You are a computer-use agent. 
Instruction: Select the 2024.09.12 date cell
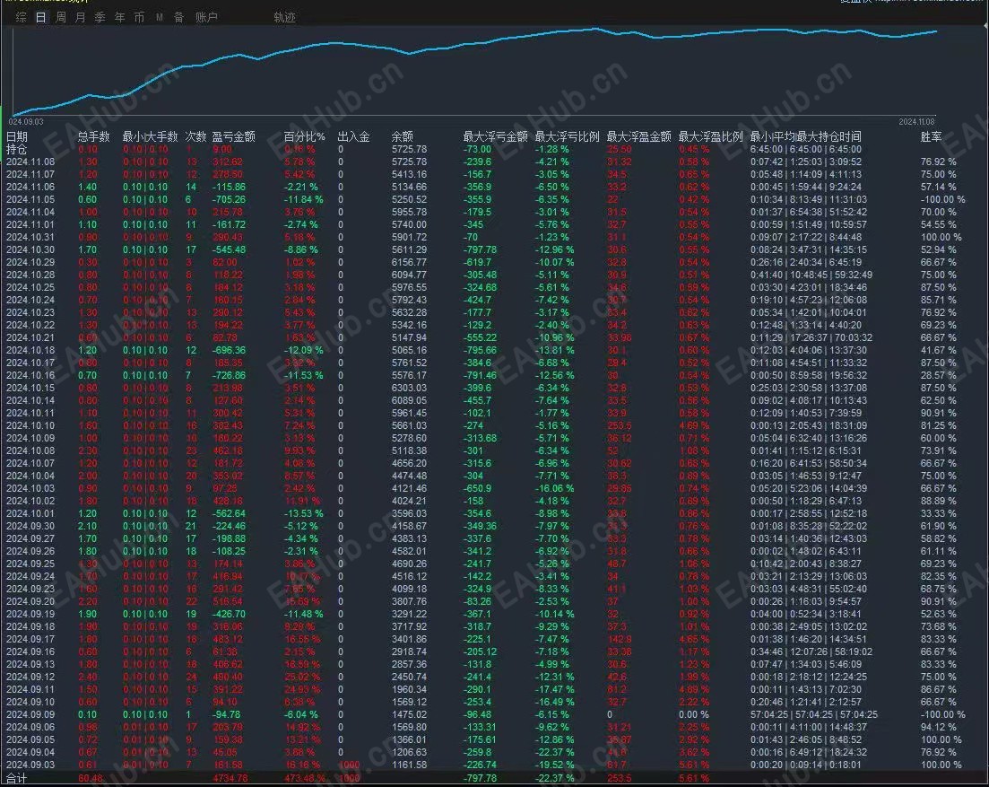(x=30, y=678)
